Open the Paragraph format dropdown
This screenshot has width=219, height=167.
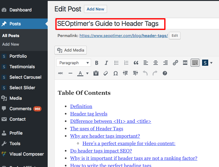[74, 63]
